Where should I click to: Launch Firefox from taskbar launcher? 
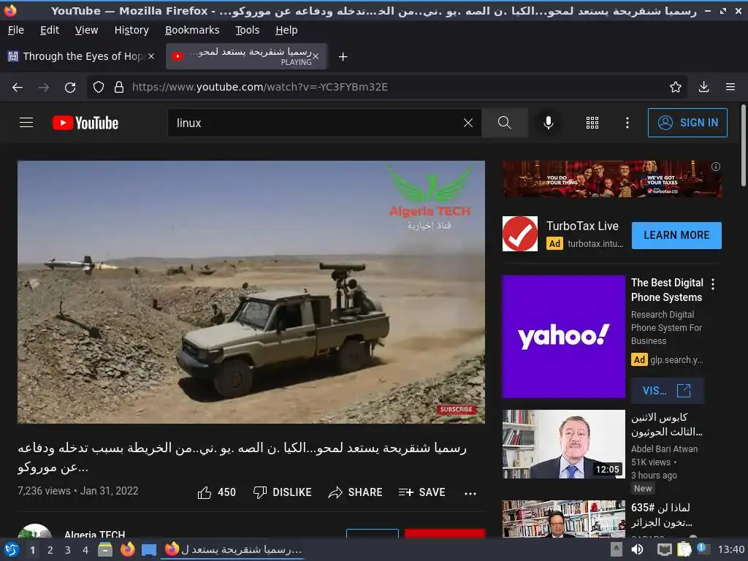coord(127,549)
